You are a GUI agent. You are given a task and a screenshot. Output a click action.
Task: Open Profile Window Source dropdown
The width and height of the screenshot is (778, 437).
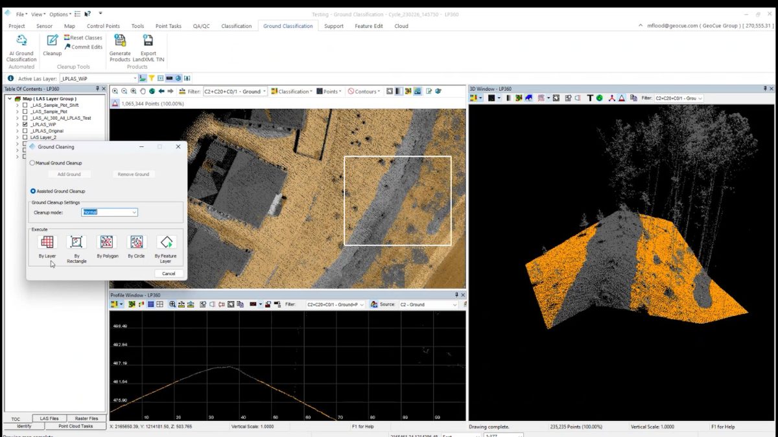pyautogui.click(x=428, y=304)
